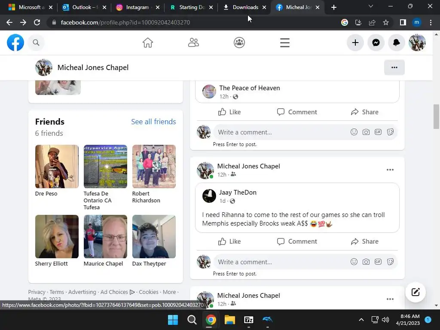
Task: Click the page vertical scrollbar thumb
Action: click(x=436, y=116)
